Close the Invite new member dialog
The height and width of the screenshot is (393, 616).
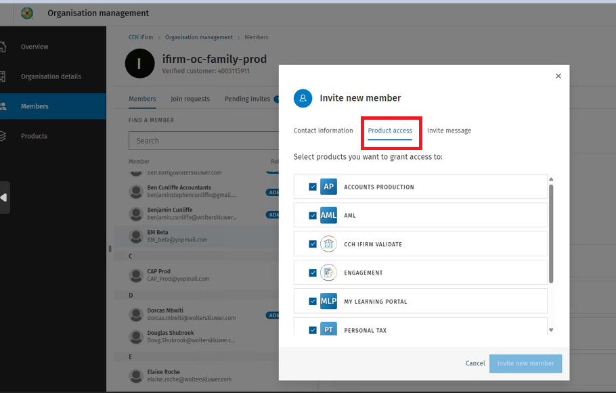(558, 76)
